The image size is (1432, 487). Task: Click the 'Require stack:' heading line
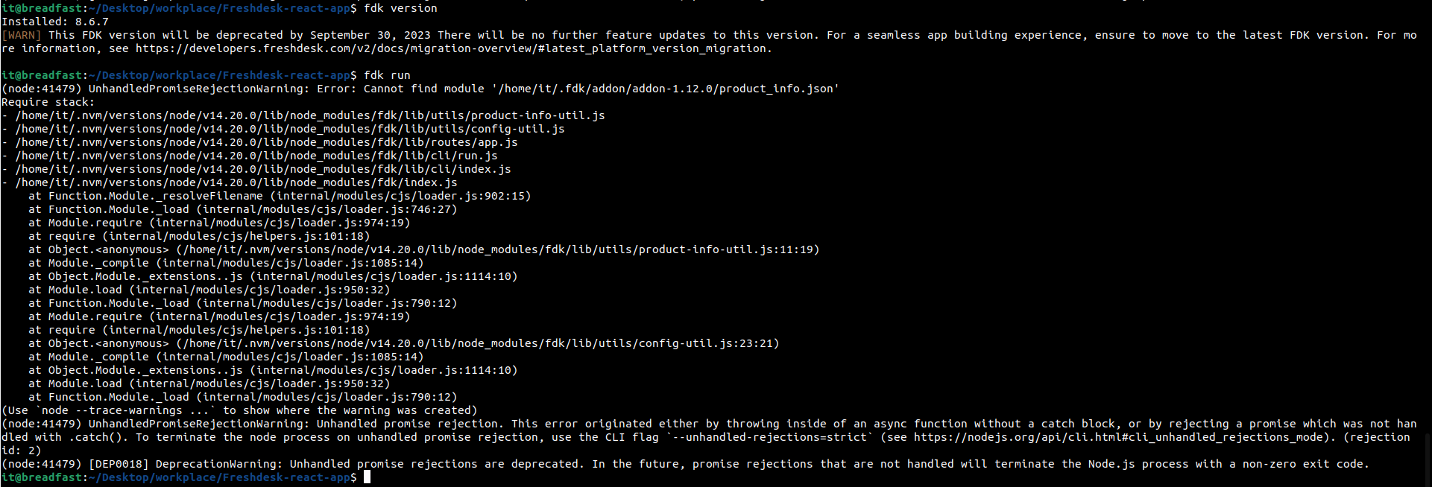[48, 102]
